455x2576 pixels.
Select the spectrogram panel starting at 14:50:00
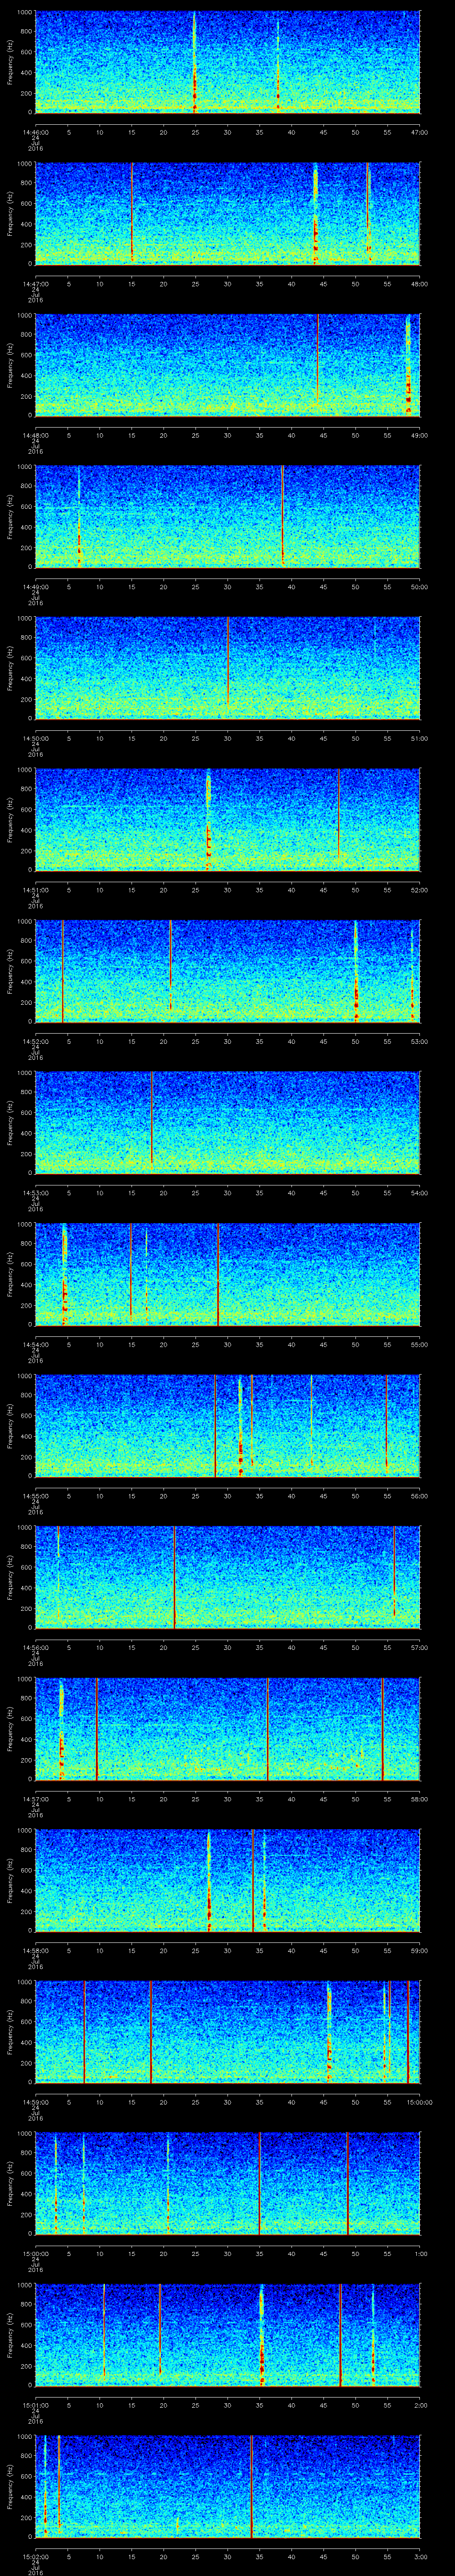pos(228,668)
